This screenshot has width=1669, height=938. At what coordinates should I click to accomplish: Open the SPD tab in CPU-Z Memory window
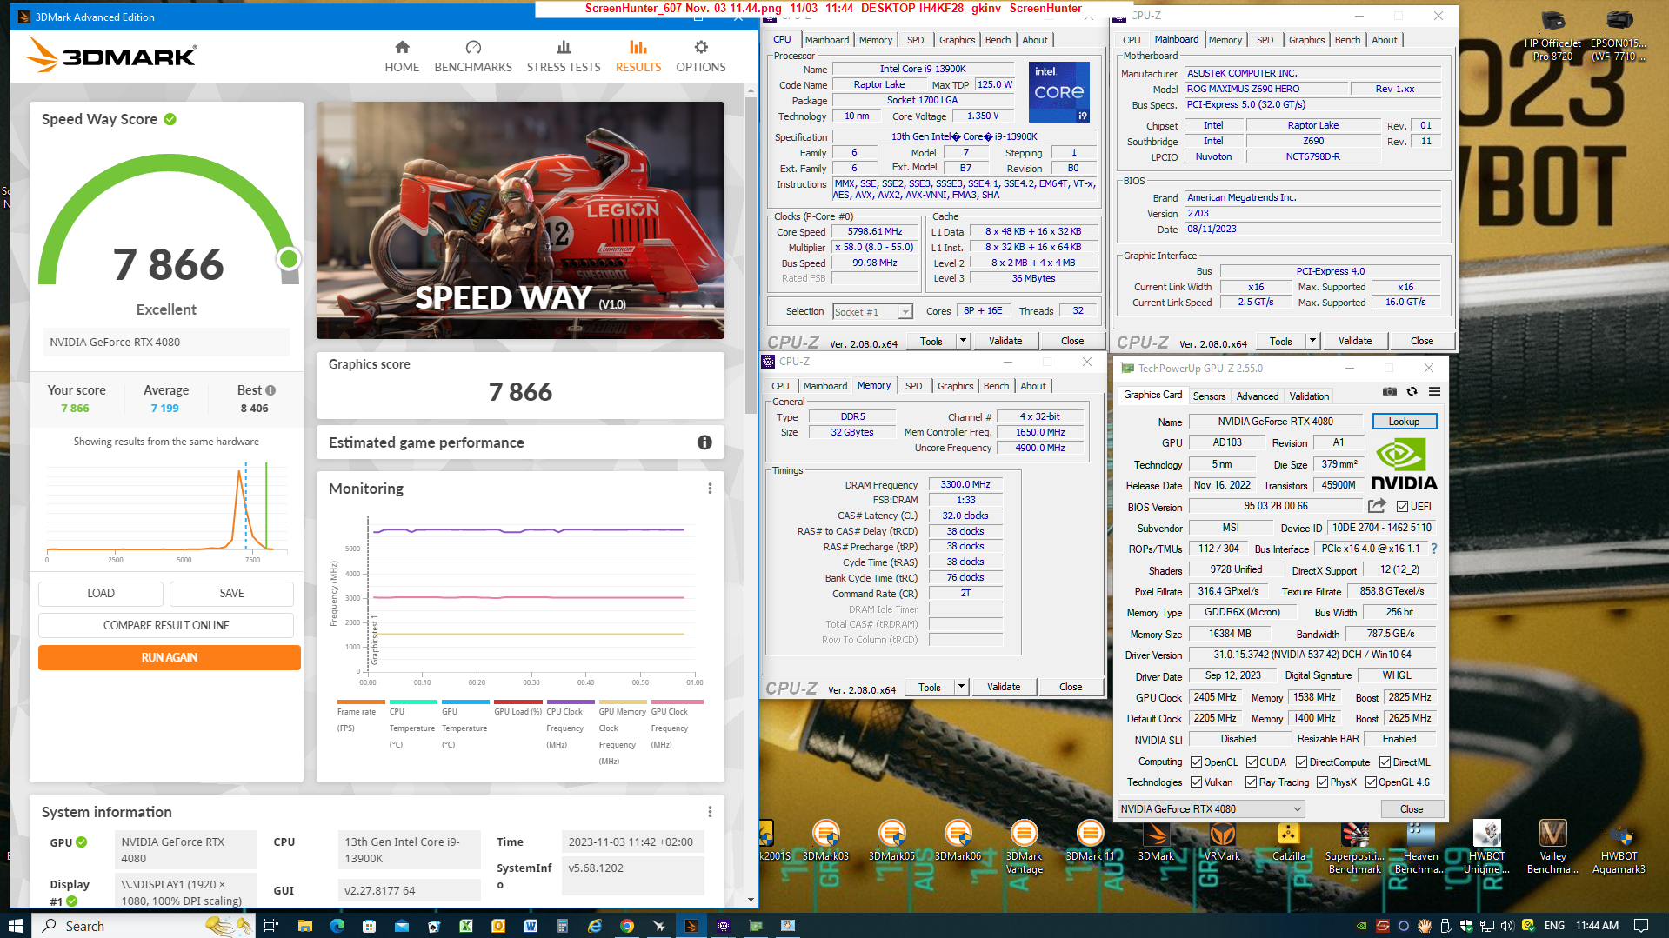(x=913, y=386)
